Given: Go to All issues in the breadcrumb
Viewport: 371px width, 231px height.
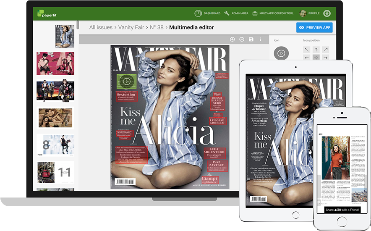Looking at the screenshot, I should pos(101,28).
